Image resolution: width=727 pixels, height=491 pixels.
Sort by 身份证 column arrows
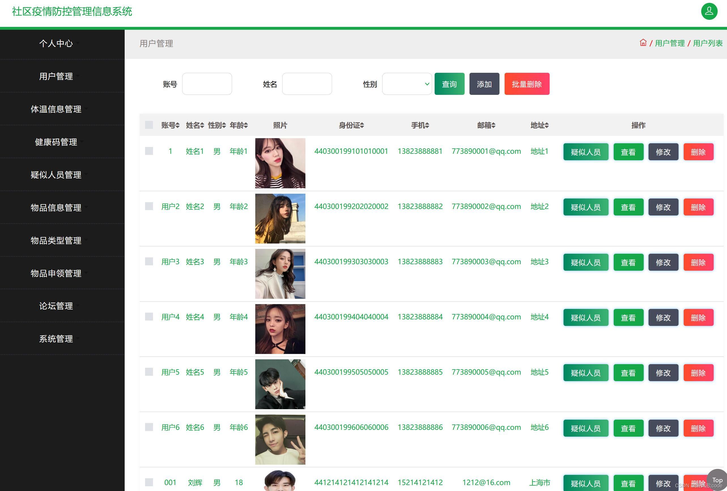(362, 125)
